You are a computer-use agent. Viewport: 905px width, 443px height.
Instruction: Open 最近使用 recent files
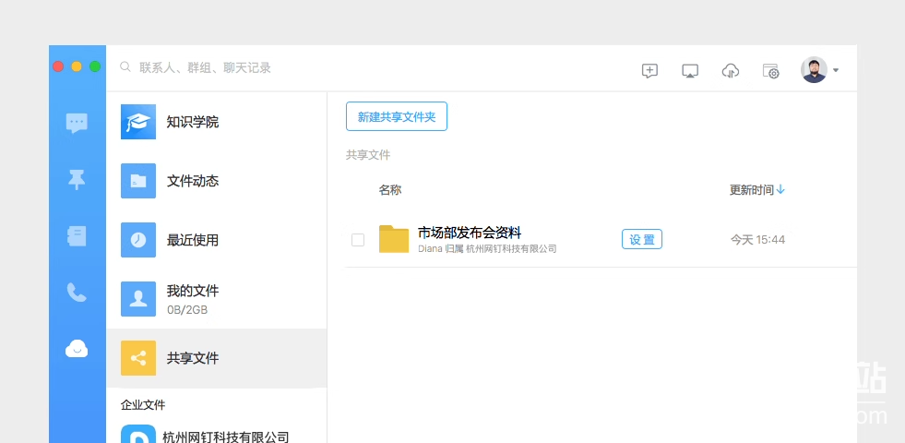click(x=217, y=240)
